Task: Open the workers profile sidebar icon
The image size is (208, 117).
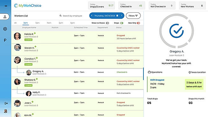Action: 5,17
